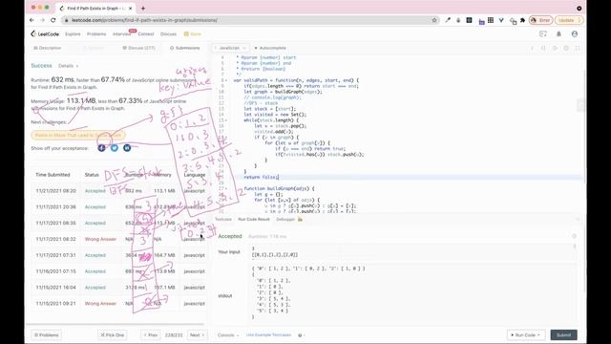
Task: Click the Chrome Update button
Action: [x=569, y=20]
